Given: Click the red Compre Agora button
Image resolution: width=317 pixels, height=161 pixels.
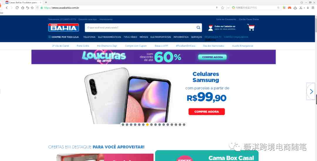Looking at the screenshot, I should [x=207, y=112].
